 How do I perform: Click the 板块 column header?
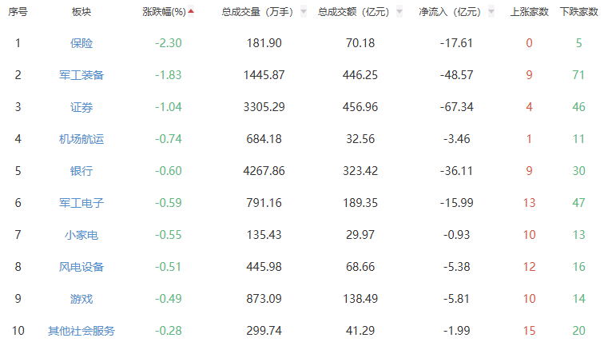(81, 12)
